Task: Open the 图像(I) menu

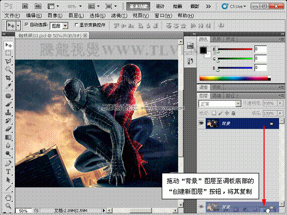Action: [55, 16]
